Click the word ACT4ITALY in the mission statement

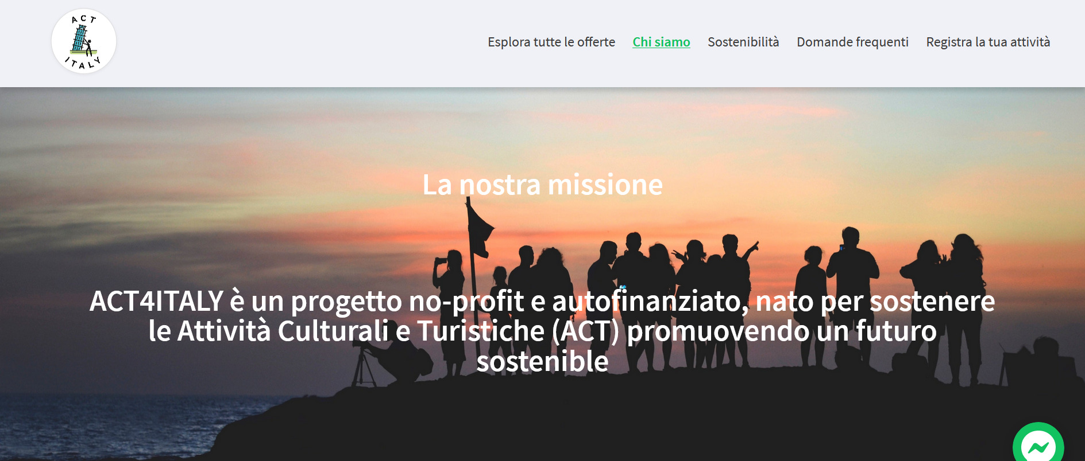coord(156,301)
